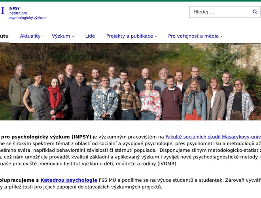Screen dimensions: 261x198
Task: Expand the Výzkum dropdown chevron
Action: click(73, 36)
